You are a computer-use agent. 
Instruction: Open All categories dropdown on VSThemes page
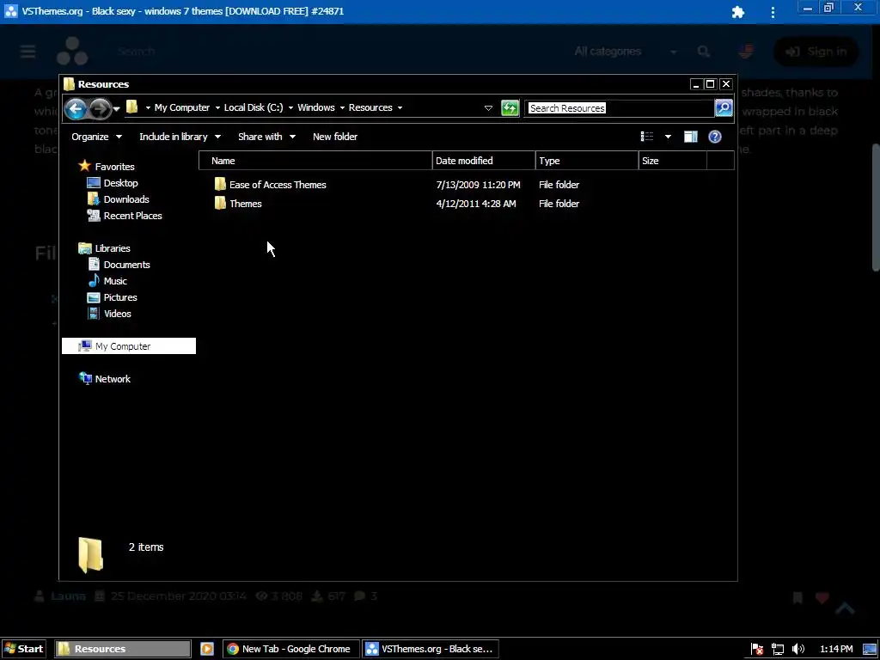pyautogui.click(x=626, y=52)
